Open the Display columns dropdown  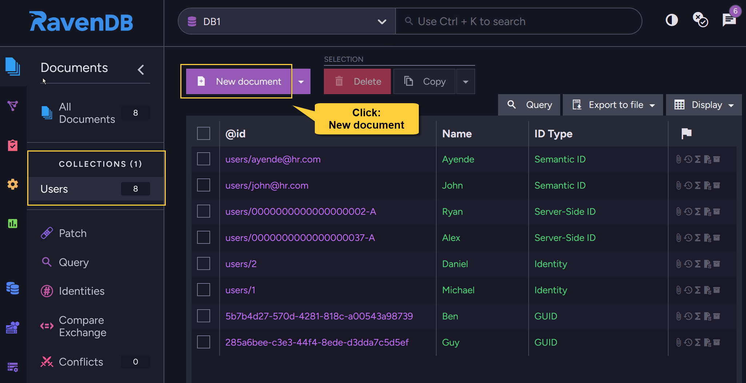(704, 105)
